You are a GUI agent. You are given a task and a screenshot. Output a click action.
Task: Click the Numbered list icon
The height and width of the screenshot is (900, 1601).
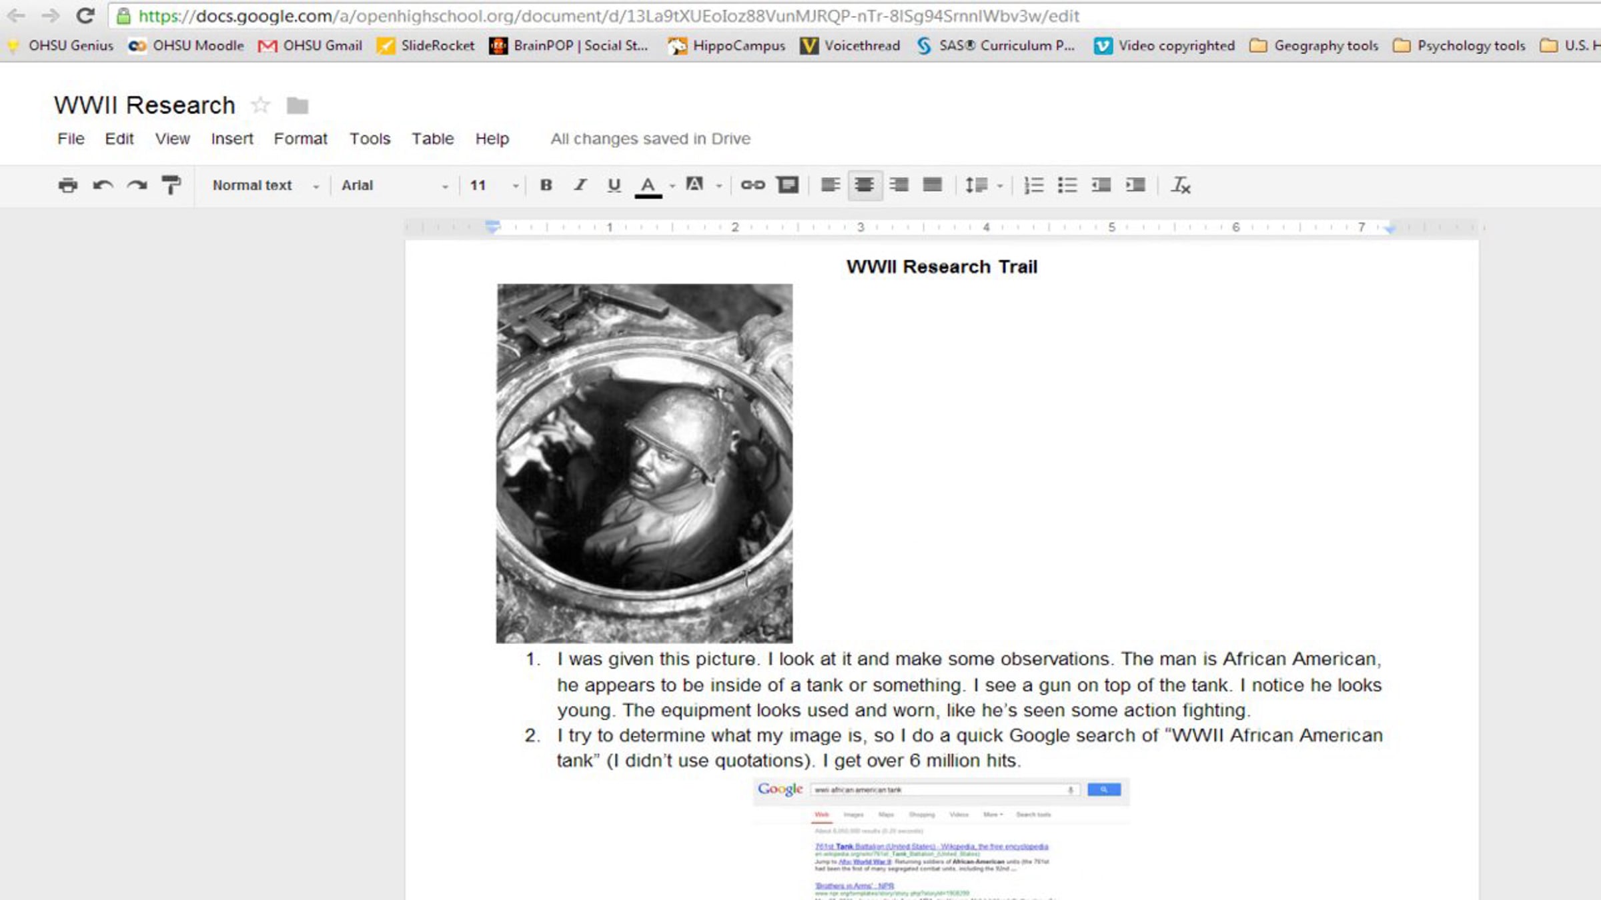1033,185
